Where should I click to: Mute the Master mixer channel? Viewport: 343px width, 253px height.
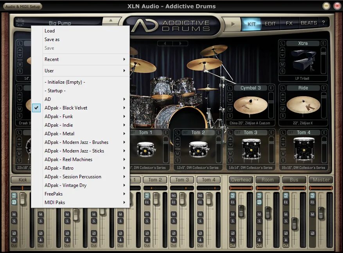pyautogui.click(x=312, y=214)
